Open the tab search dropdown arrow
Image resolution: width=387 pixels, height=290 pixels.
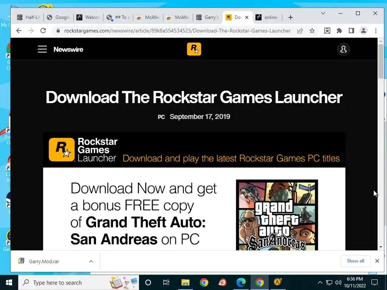pos(323,13)
